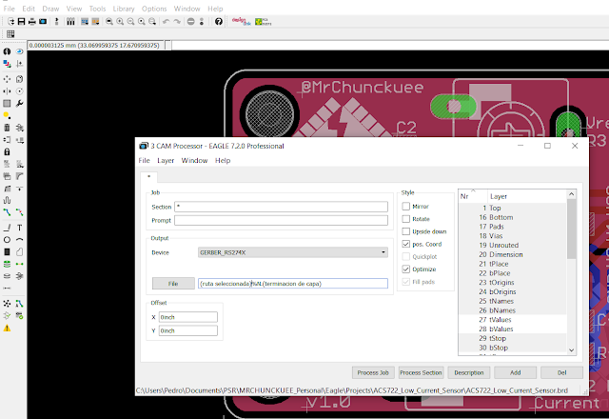This screenshot has width=609, height=419.
Task: Click the Save icon in EAGLE toolbar
Action: pos(21,22)
